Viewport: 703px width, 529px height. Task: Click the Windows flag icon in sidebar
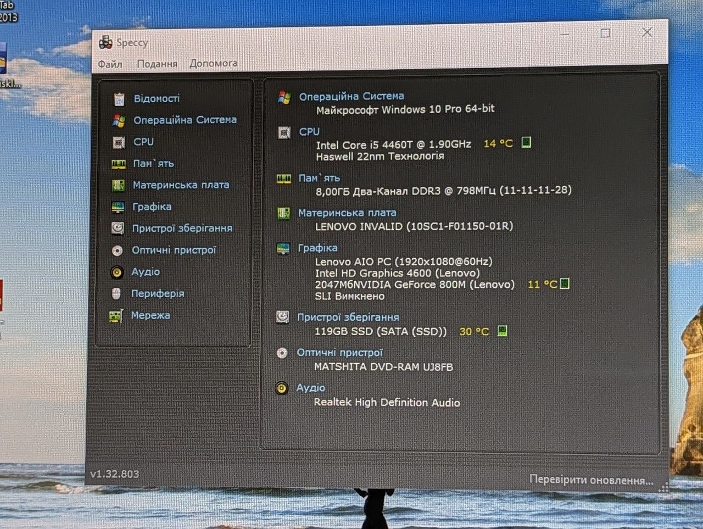tap(119, 120)
